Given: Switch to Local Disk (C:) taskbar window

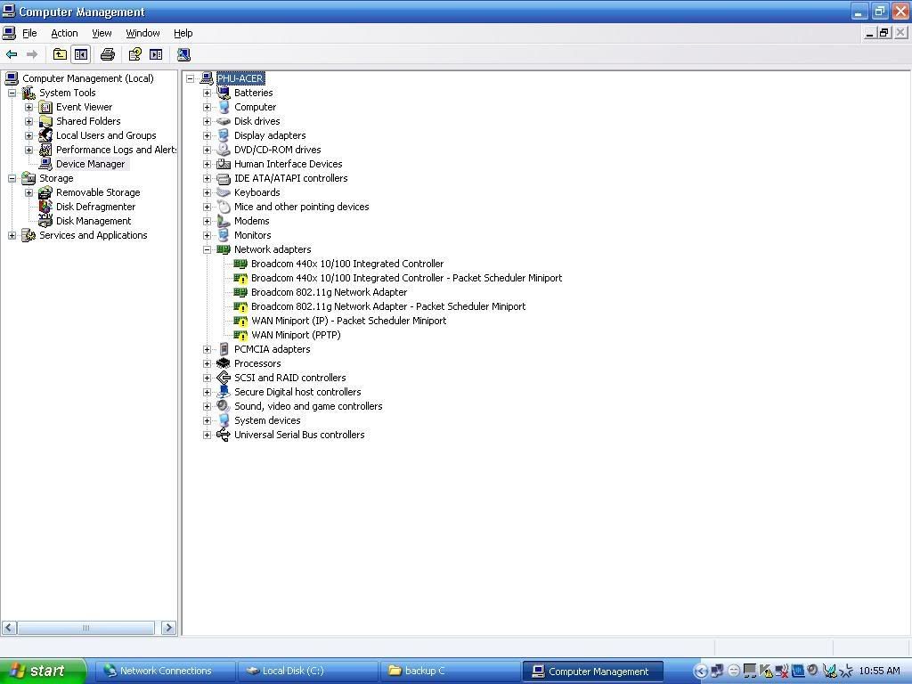Looking at the screenshot, I should 307,672.
